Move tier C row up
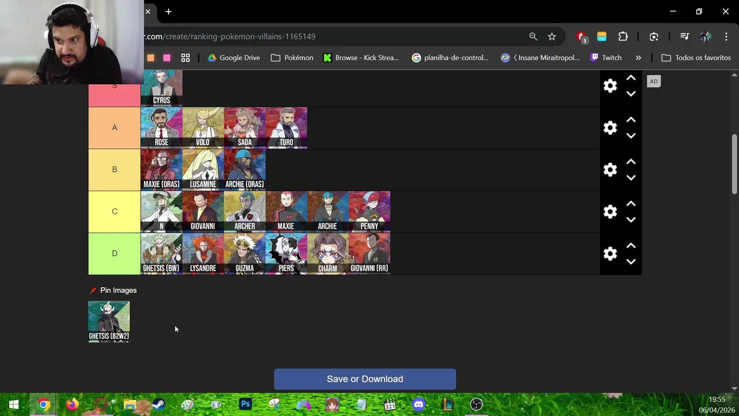Image resolution: width=739 pixels, height=416 pixels. tap(631, 204)
